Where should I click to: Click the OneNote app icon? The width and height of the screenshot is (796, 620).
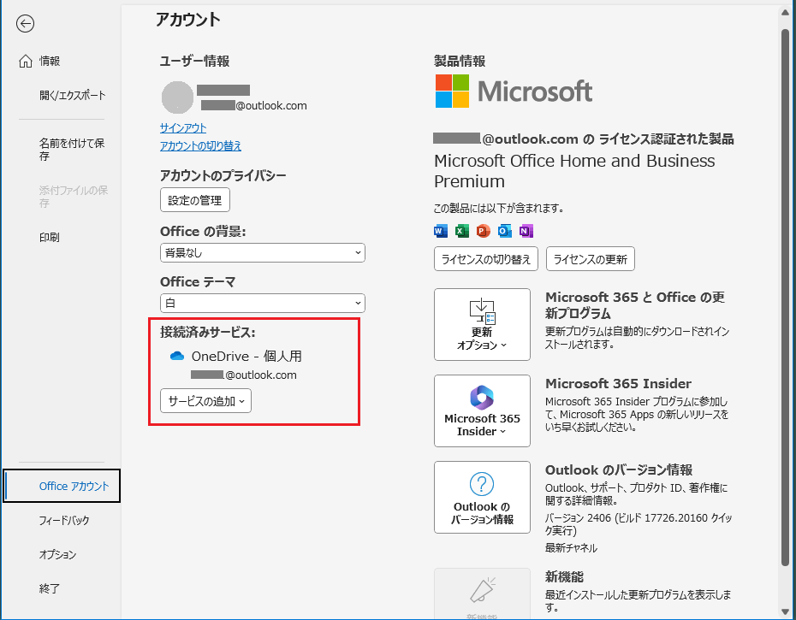pos(526,232)
